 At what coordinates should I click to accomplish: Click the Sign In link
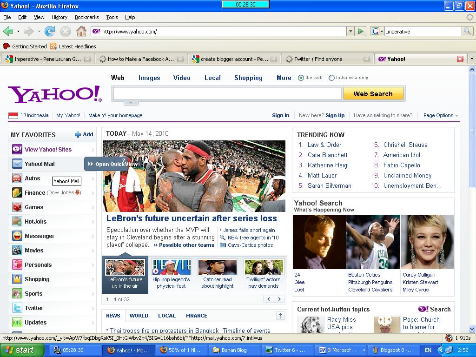pos(280,115)
